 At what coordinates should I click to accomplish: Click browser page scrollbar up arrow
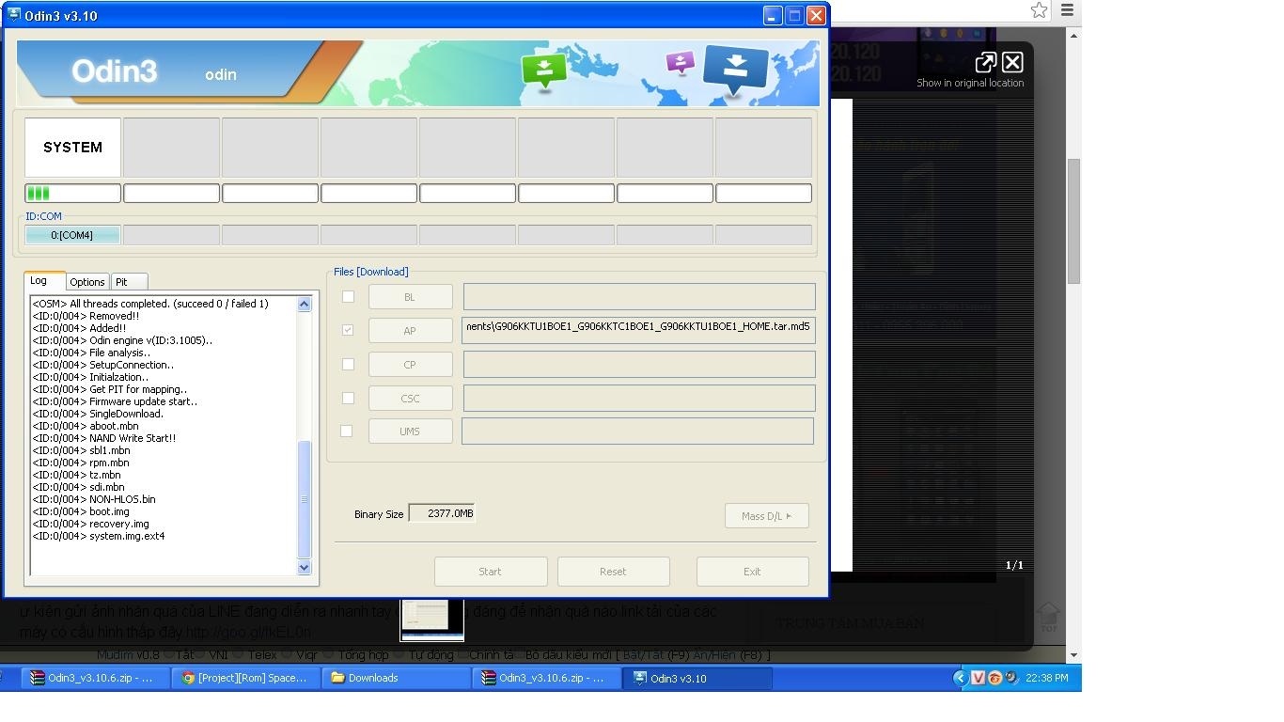point(1073,35)
